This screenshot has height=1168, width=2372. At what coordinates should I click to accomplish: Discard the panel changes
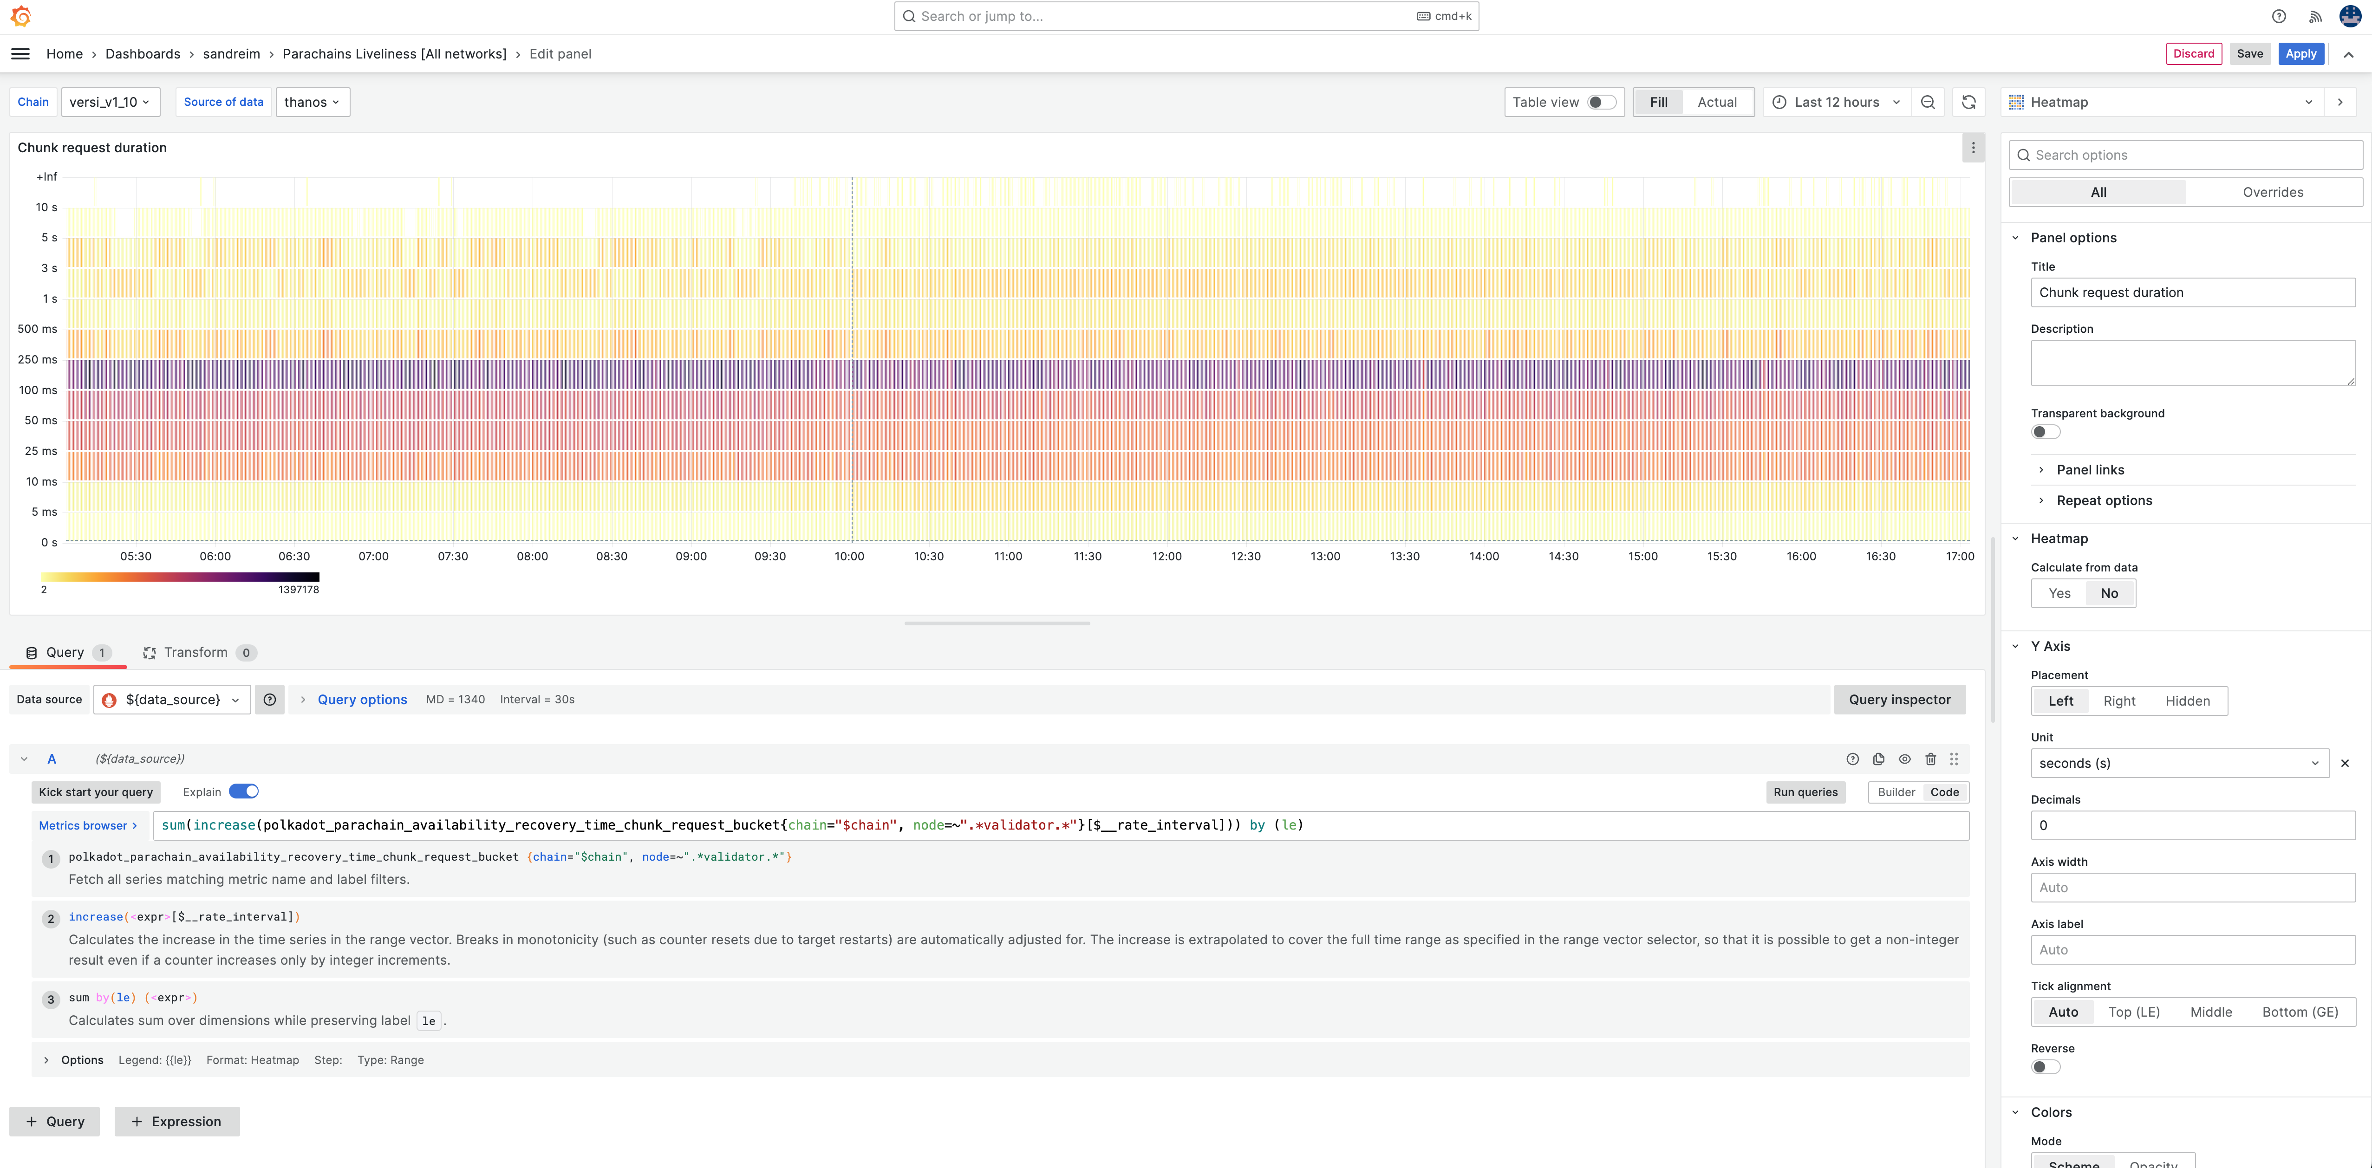(2193, 53)
